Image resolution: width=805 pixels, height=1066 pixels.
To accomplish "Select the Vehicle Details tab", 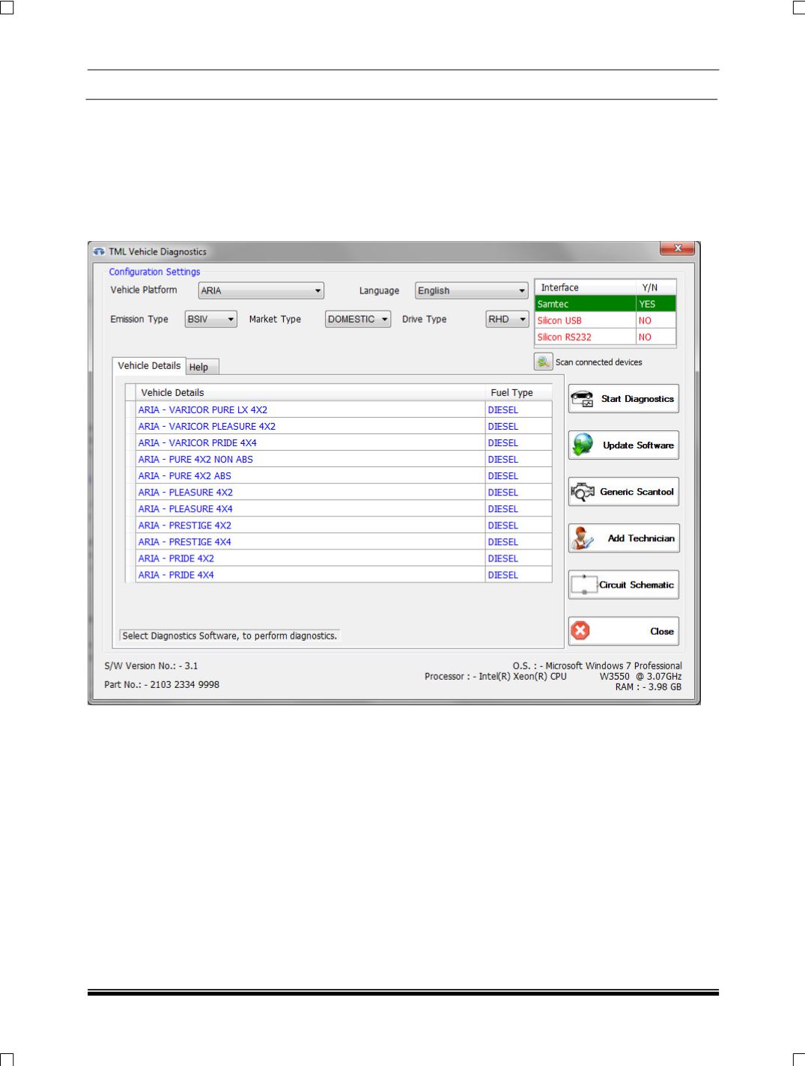I will click(149, 365).
